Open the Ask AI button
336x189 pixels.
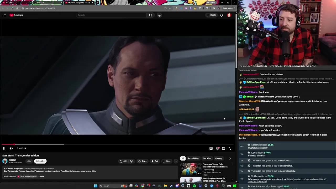point(155,161)
